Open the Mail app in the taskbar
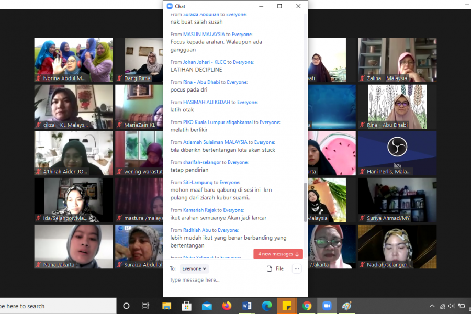 tap(207, 306)
